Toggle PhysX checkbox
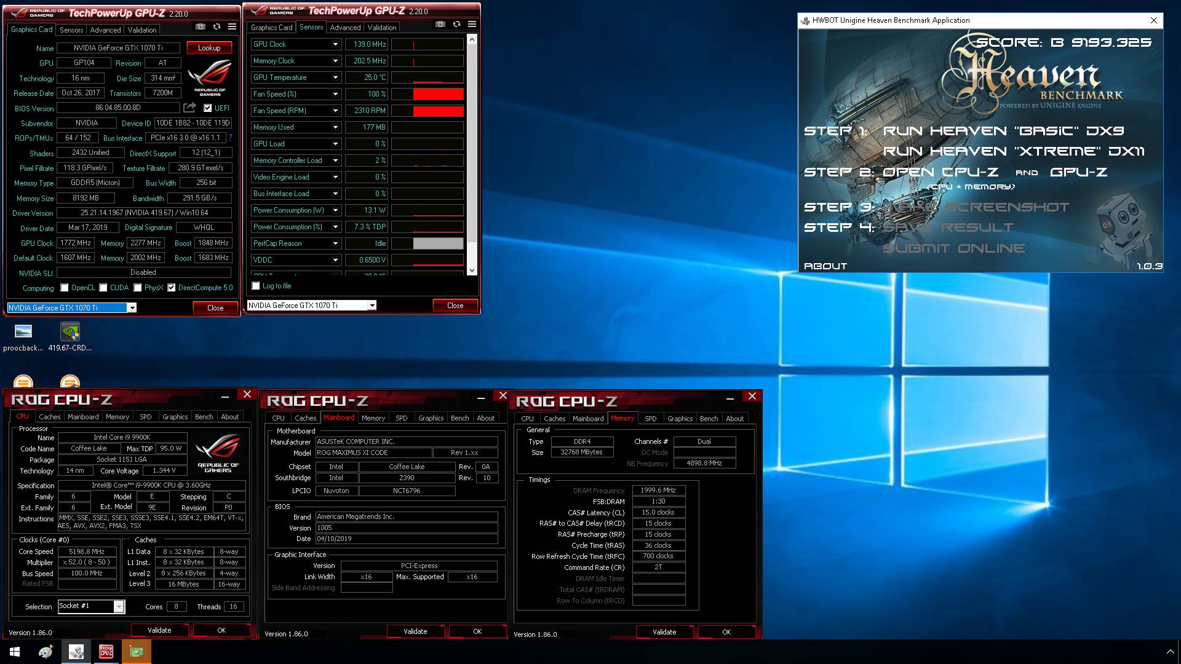 click(x=138, y=288)
